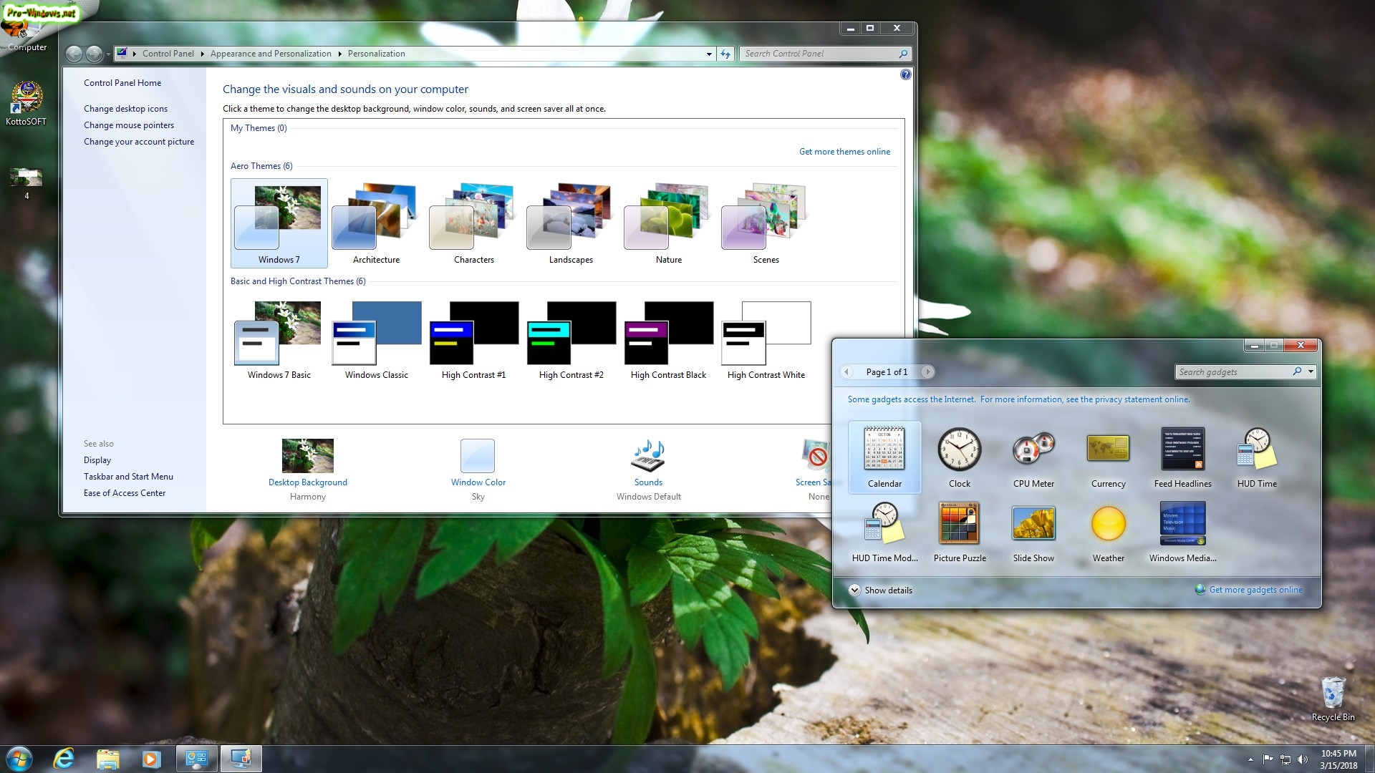The height and width of the screenshot is (773, 1375).
Task: Select the Weather gadget icon
Action: point(1108,524)
